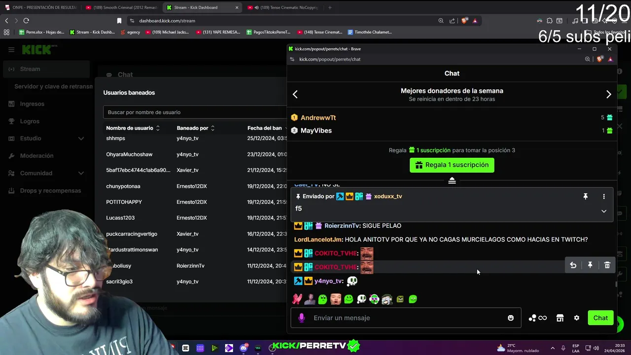Click the Enviar un mensaje input field
Viewport: 631px width, 355px height.
[x=406, y=318]
